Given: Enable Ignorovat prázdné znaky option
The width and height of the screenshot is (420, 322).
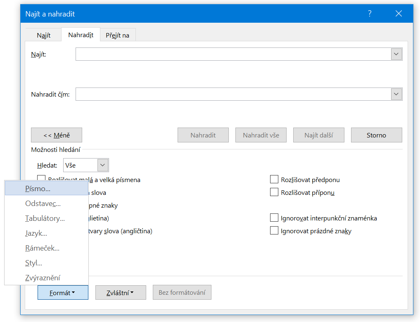Looking at the screenshot, I should click(x=274, y=230).
